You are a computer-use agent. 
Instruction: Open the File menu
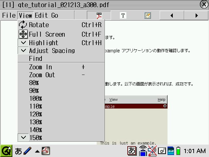[x=9, y=15]
